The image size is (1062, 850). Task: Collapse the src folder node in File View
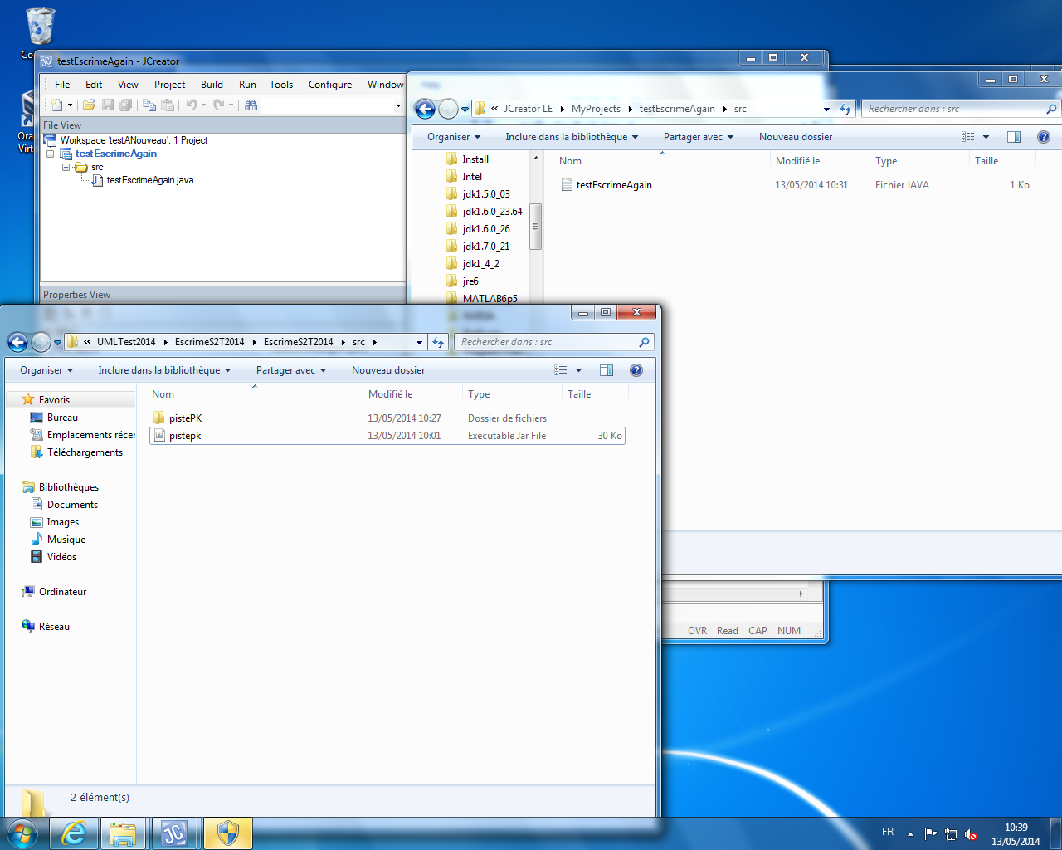coord(66,167)
